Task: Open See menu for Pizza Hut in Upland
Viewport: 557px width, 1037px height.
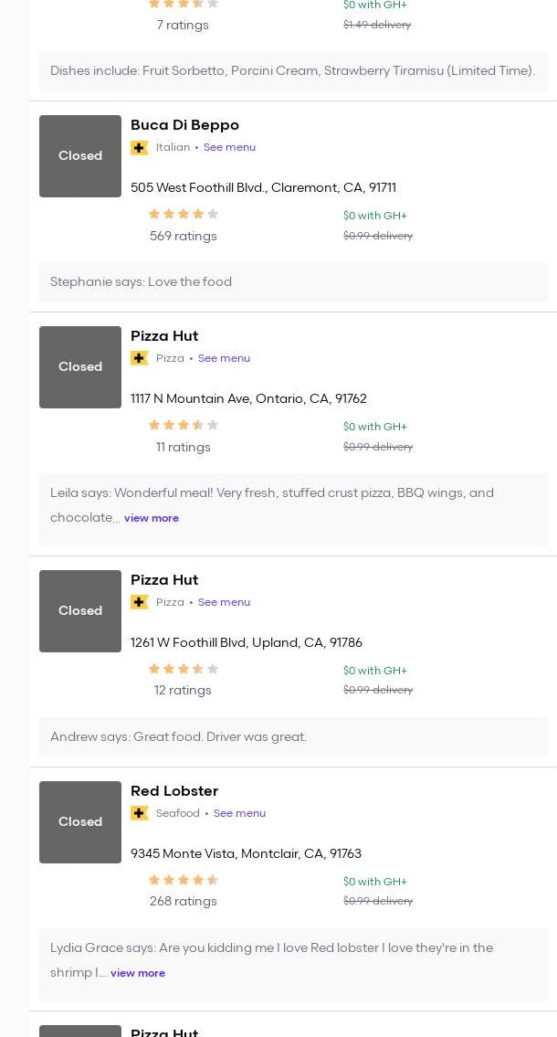Action: 224,602
